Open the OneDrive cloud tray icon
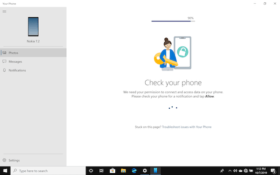This screenshot has height=175, width=280. coord(240,171)
